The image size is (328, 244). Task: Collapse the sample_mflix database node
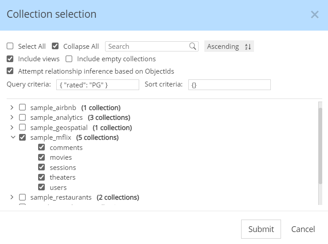coord(12,138)
